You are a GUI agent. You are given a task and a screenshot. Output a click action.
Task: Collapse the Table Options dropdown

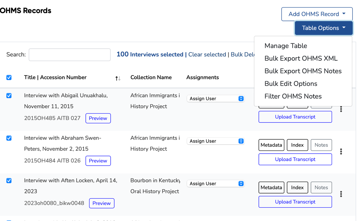click(x=323, y=28)
